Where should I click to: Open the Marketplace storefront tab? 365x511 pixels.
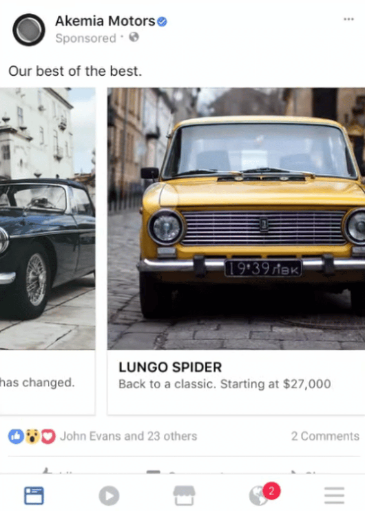click(x=184, y=495)
